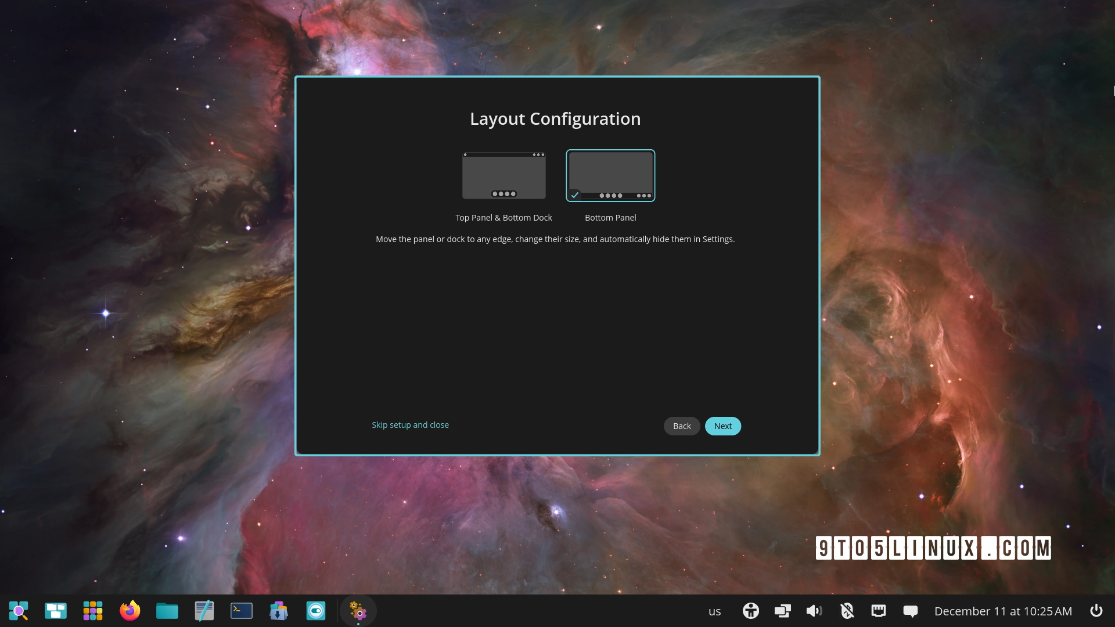The width and height of the screenshot is (1115, 627).
Task: Open the Terminal icon
Action: tap(242, 611)
